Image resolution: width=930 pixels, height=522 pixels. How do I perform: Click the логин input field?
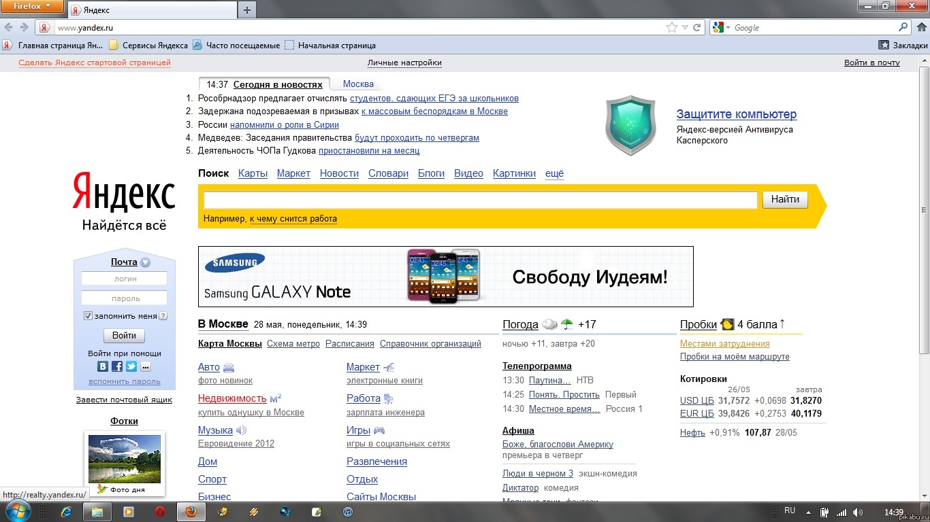(x=124, y=279)
